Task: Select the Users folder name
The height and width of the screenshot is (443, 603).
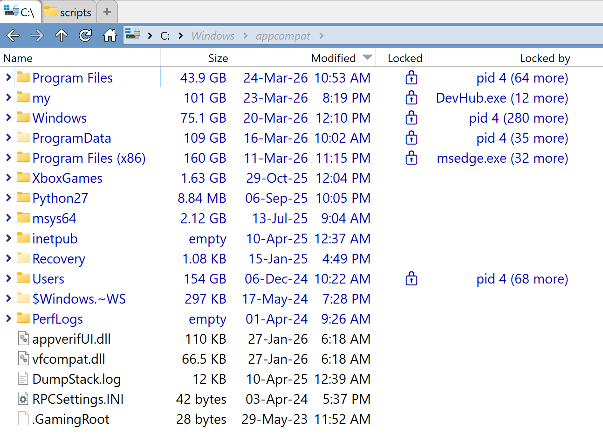Action: 48,279
